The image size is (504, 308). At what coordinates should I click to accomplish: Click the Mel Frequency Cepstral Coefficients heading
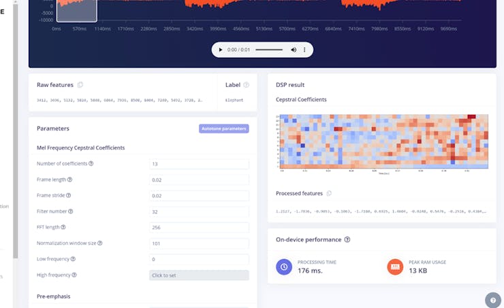[x=80, y=148]
